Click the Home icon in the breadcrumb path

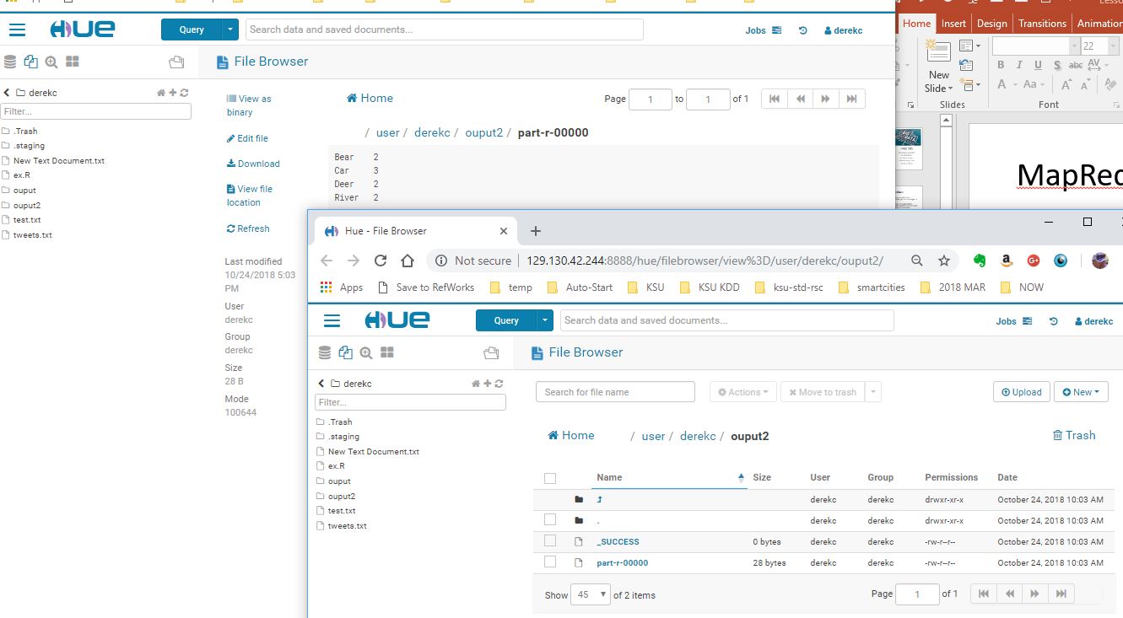click(571, 435)
